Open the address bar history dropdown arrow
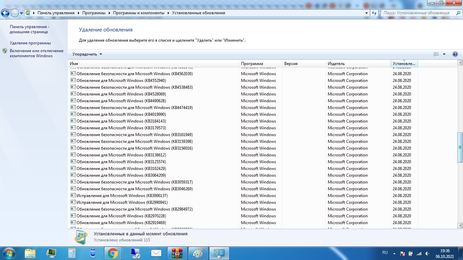Viewport: 463px width, 260px height. (366, 13)
